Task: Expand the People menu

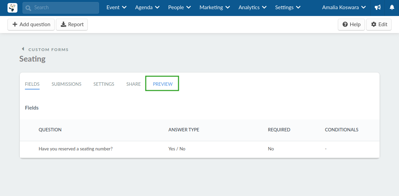Action: pos(180,7)
